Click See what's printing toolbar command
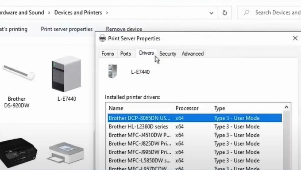 [14, 29]
